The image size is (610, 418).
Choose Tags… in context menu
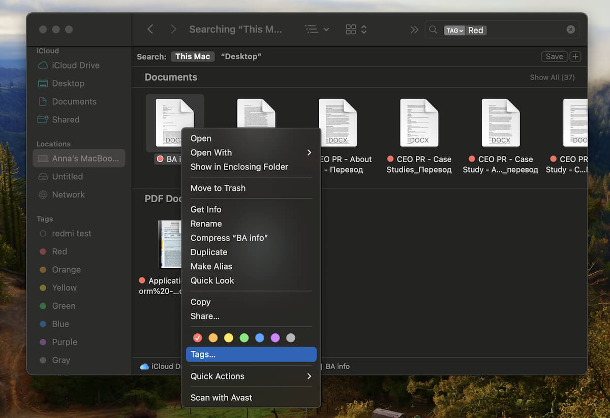[251, 355]
